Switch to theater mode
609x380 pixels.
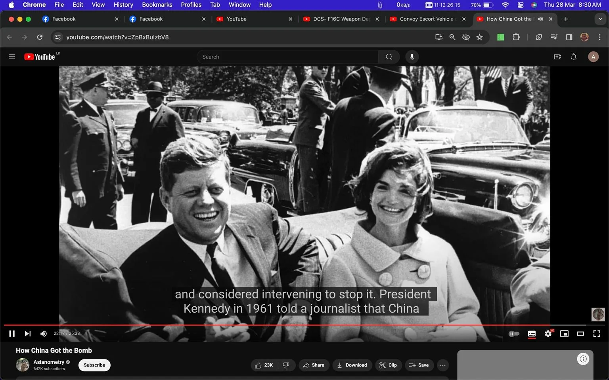pyautogui.click(x=580, y=334)
